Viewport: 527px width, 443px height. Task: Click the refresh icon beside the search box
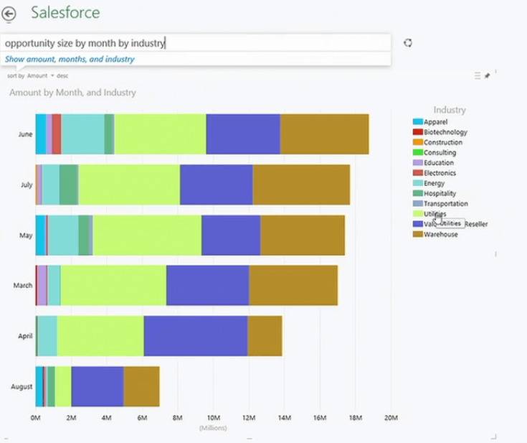pos(408,42)
